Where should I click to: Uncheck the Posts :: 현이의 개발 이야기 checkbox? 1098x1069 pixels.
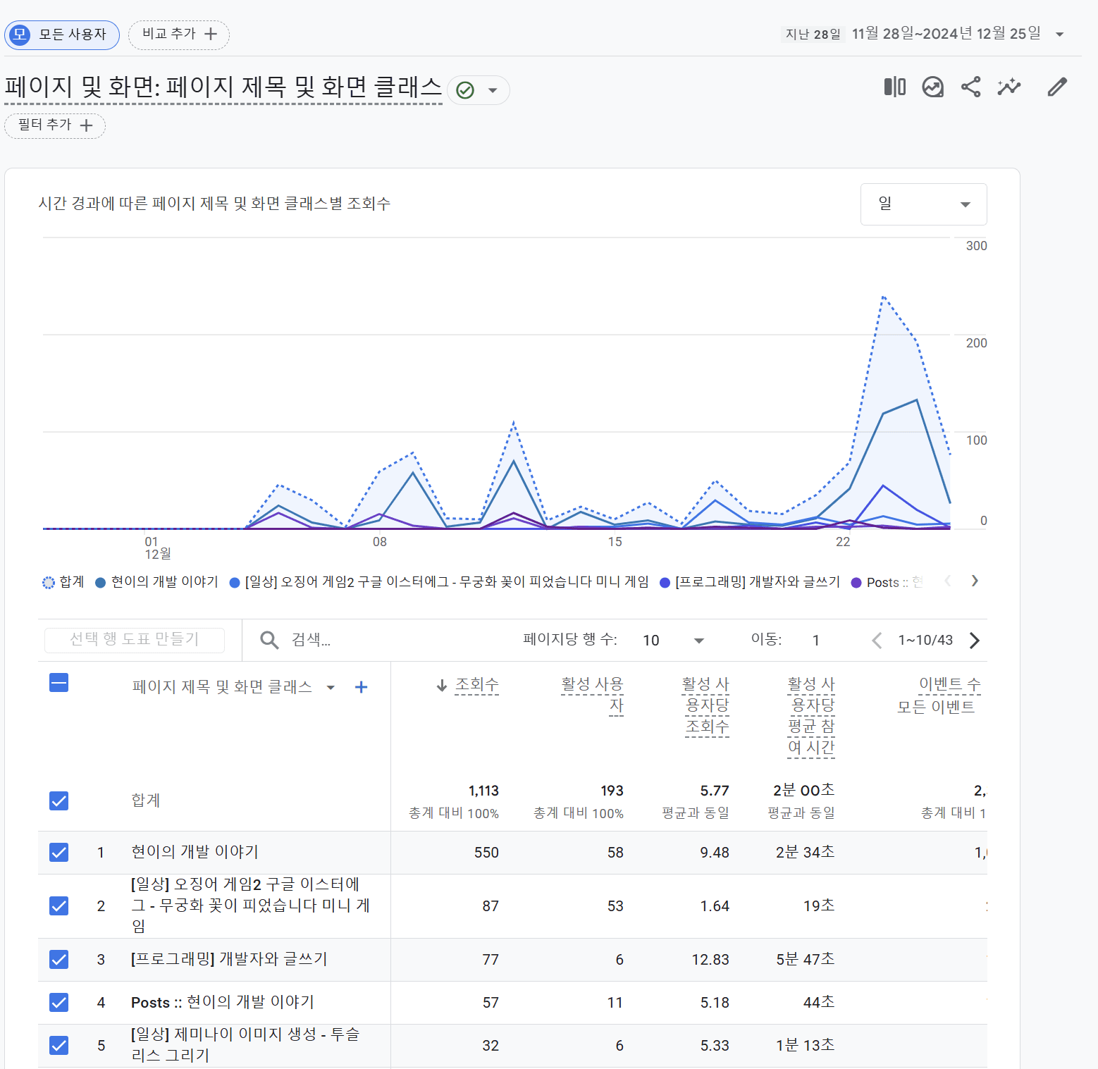click(59, 1002)
